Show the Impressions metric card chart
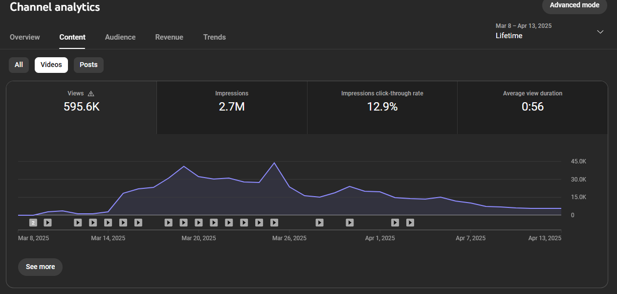Screen dimensions: 617x294 pyautogui.click(x=232, y=108)
